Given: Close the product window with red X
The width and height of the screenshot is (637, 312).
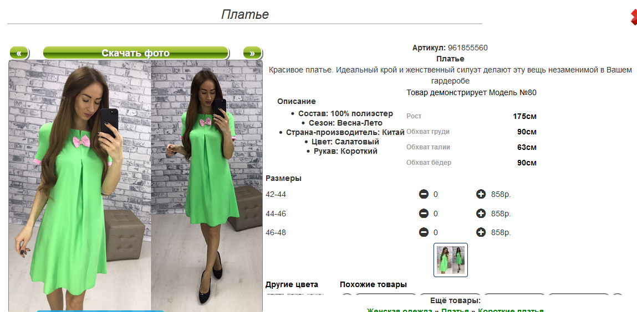Looking at the screenshot, I should pos(633,16).
